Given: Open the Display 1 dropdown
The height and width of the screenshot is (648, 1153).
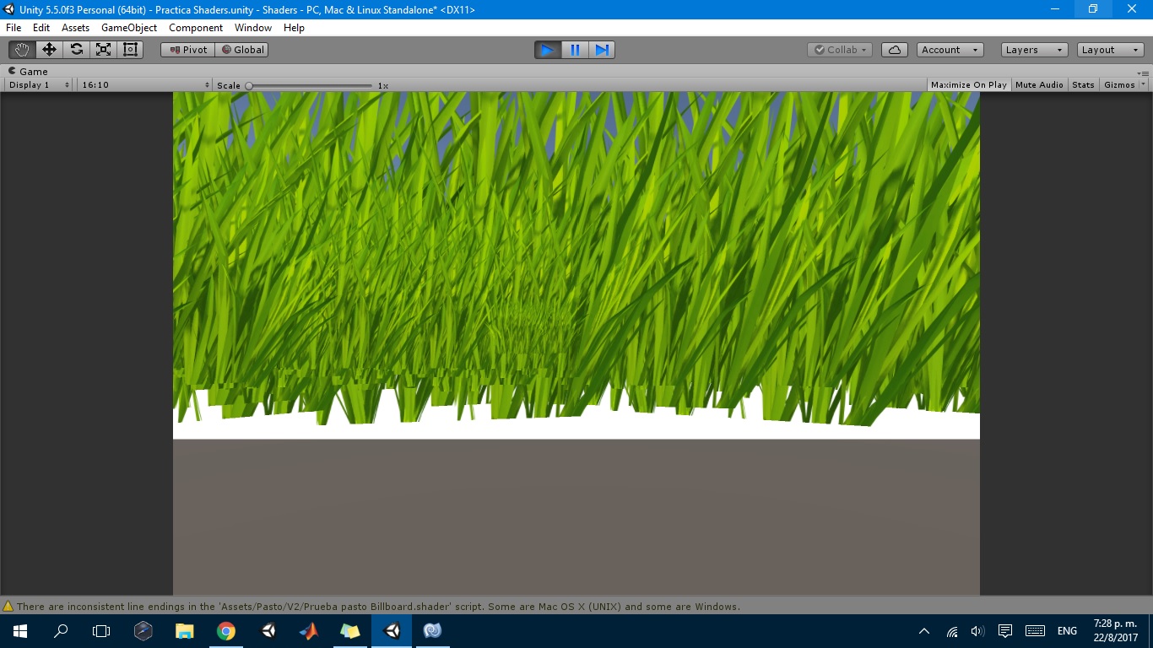Looking at the screenshot, I should click(38, 85).
